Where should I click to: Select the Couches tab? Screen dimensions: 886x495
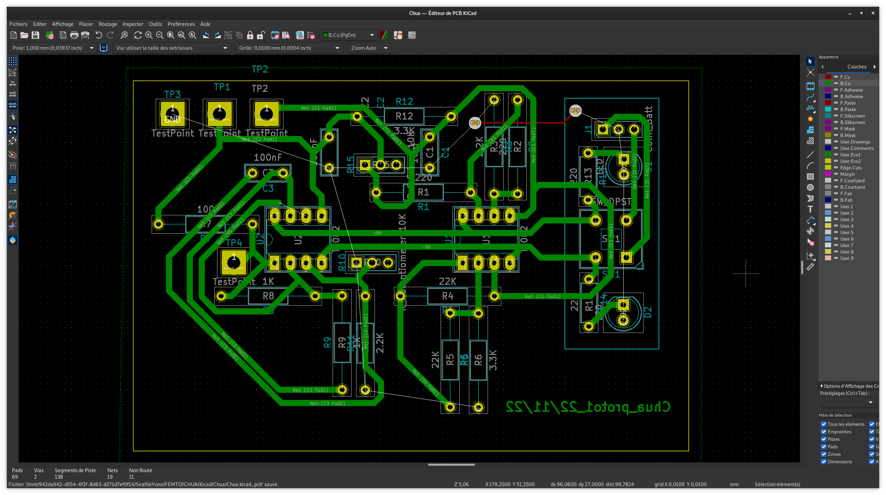(x=856, y=67)
